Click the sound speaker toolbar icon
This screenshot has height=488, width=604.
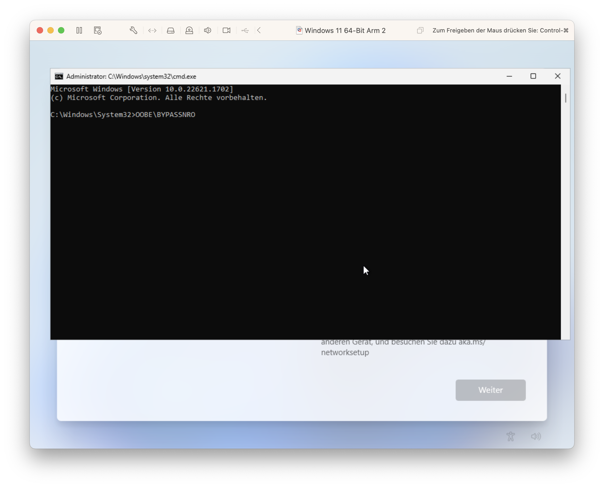[x=208, y=30]
